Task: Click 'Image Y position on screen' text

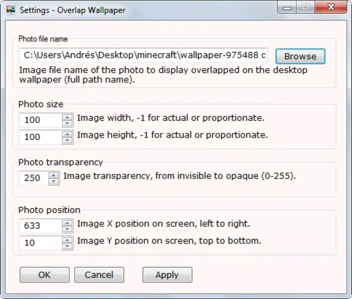Action: (x=169, y=241)
